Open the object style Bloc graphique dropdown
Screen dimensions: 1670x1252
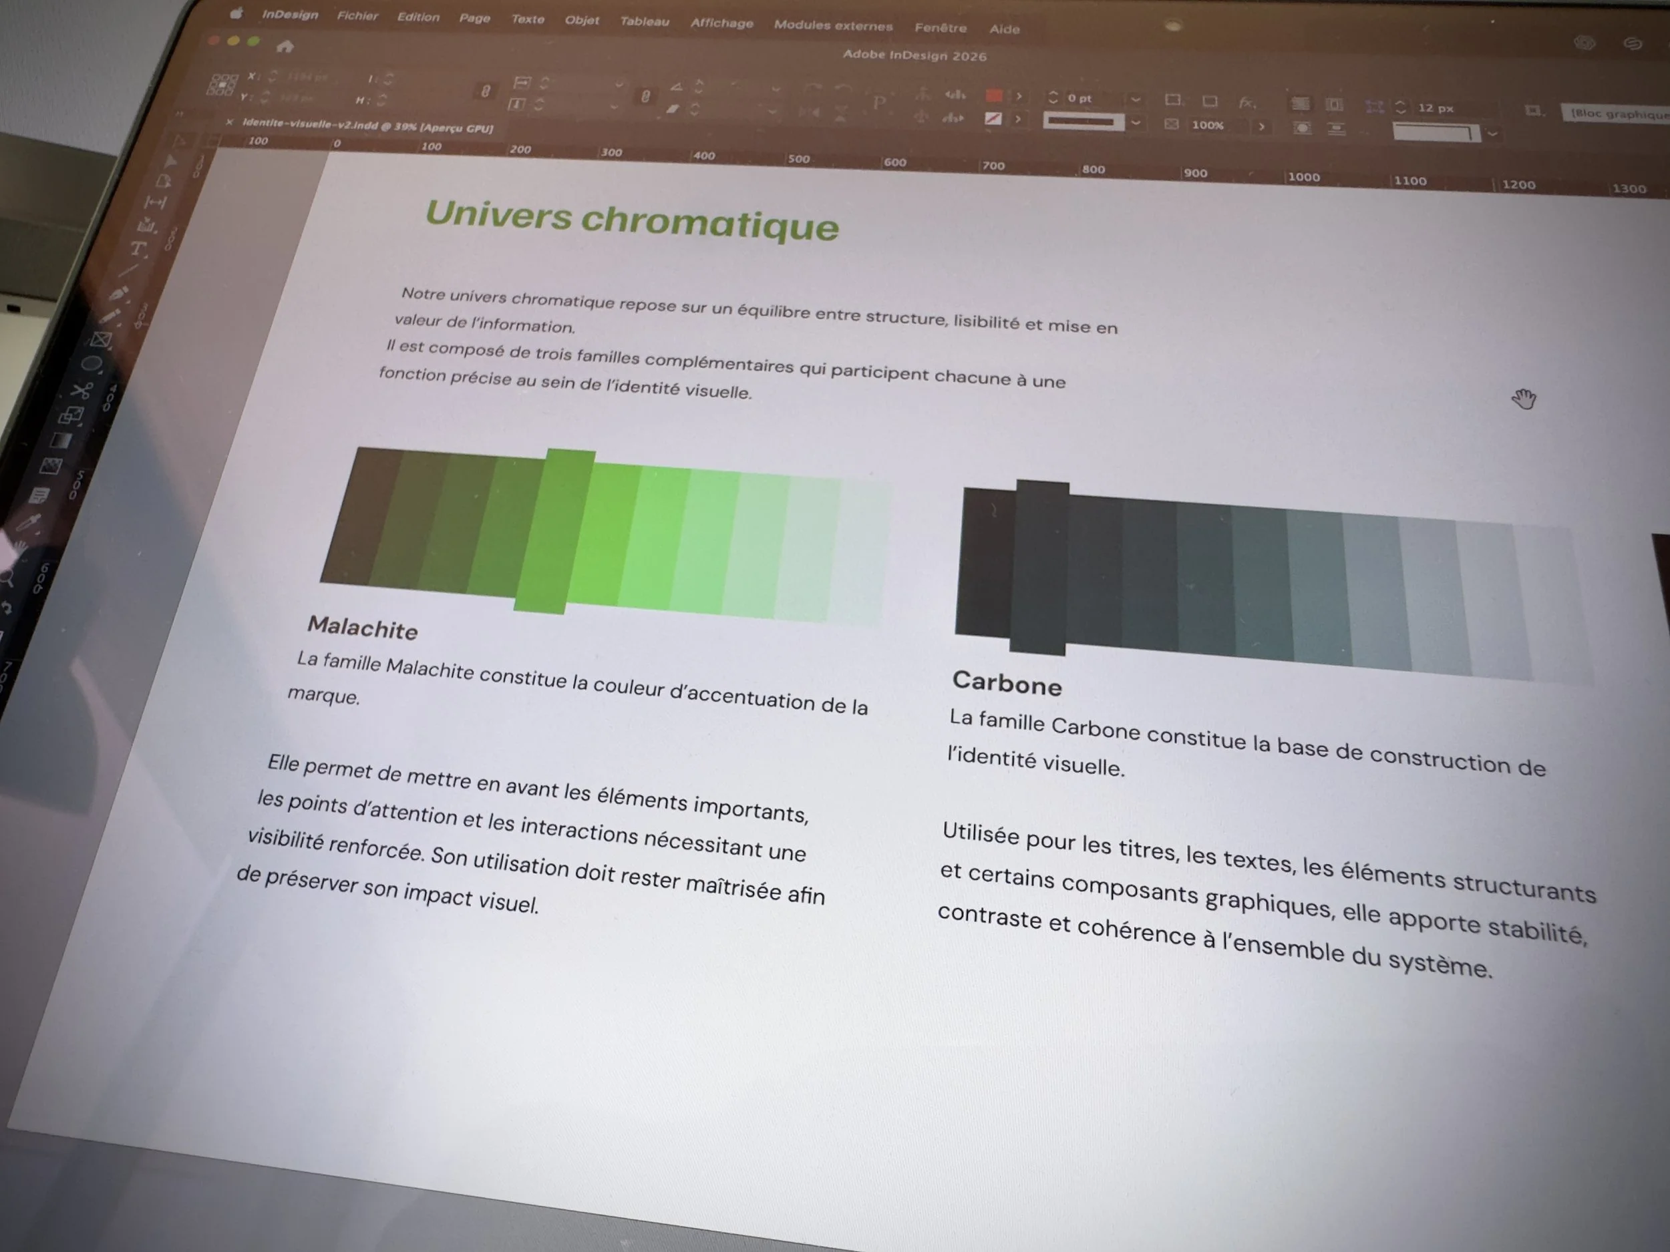(x=1615, y=114)
